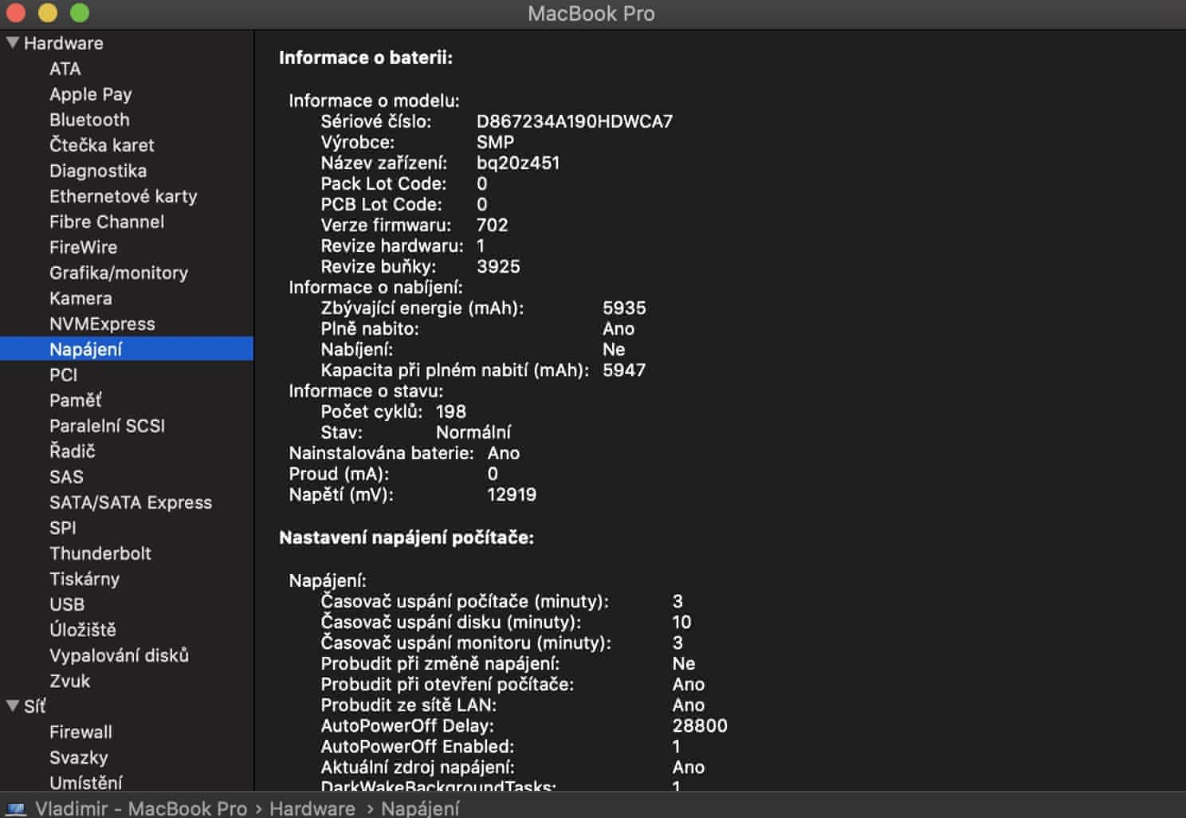
Task: Click Hardware in the bottom path bar
Action: [312, 808]
